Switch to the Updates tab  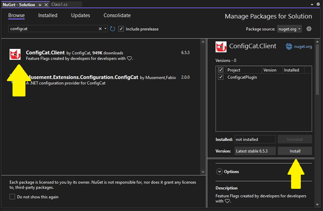(x=80, y=15)
